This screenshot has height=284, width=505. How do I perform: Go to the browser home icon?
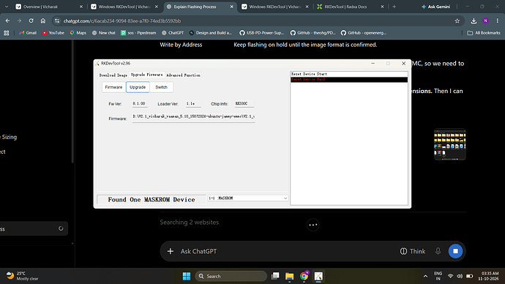[43, 21]
